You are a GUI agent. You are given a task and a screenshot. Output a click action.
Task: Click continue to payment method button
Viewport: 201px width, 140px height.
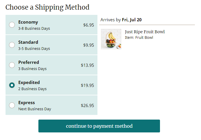click(99, 126)
